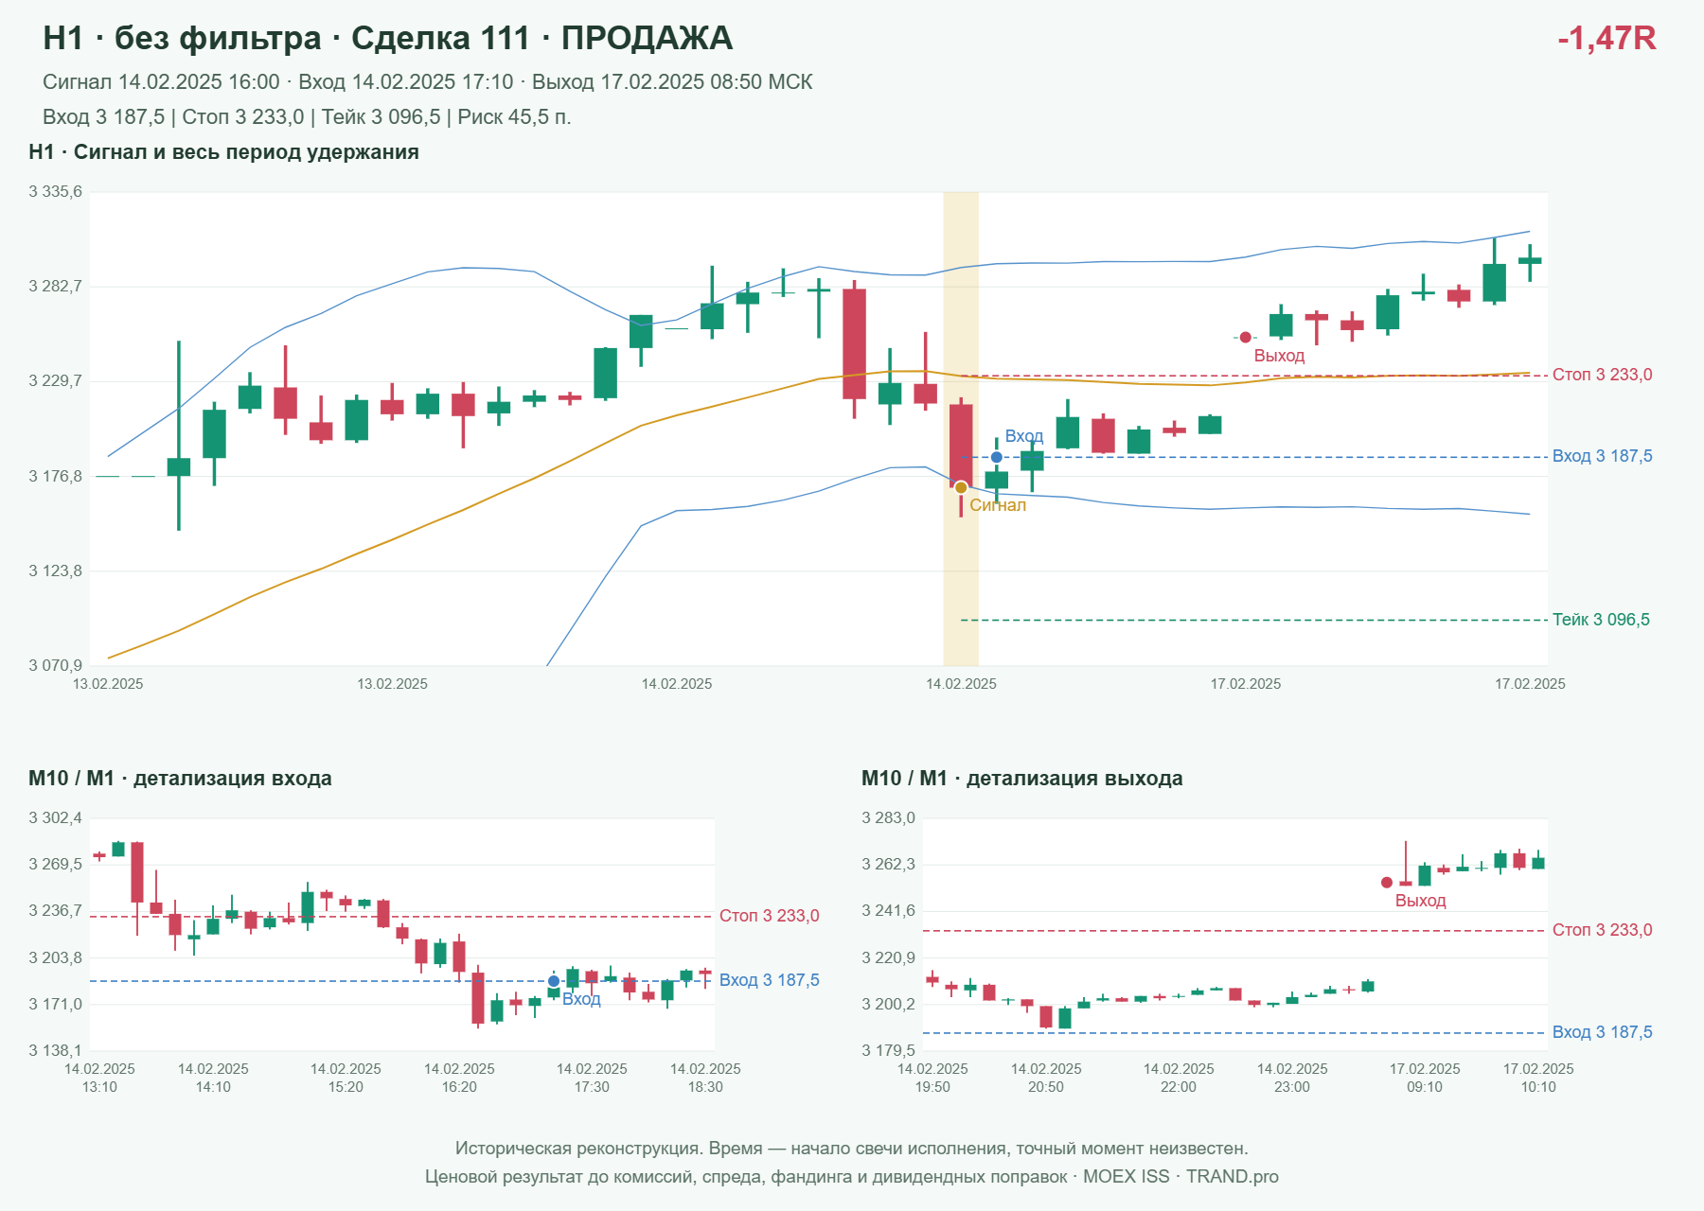This screenshot has width=1704, height=1211.
Task: Click the main title 'Сделка 111 · ПРОДАЖА'
Action: coord(541,38)
